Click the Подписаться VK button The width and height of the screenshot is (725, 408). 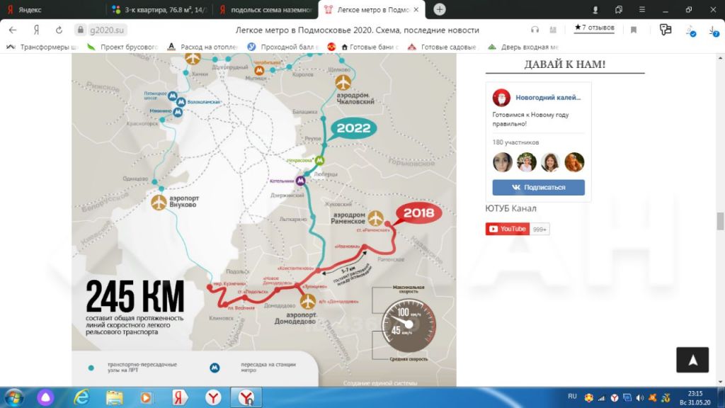point(538,187)
